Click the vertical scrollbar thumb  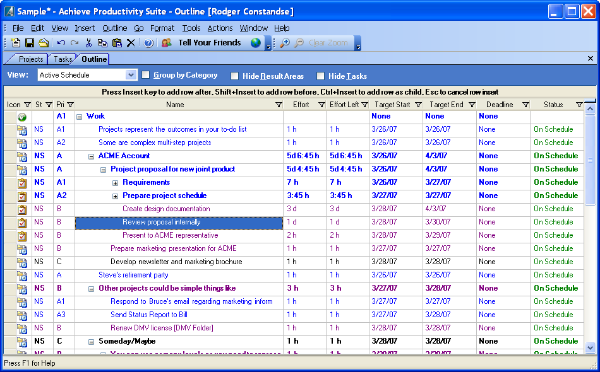pos(590,160)
